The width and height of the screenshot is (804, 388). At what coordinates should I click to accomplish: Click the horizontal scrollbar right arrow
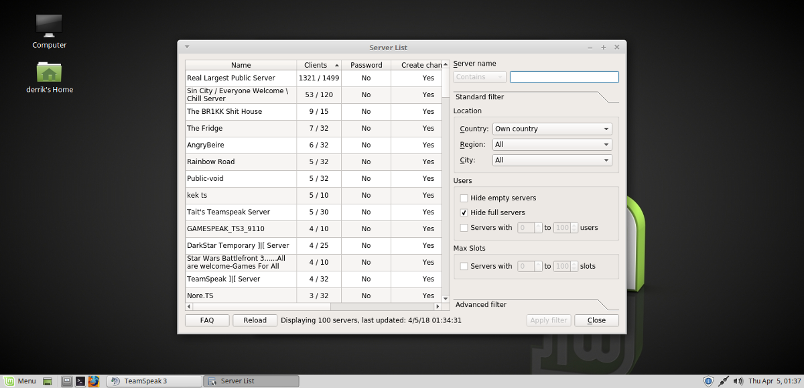click(x=438, y=306)
